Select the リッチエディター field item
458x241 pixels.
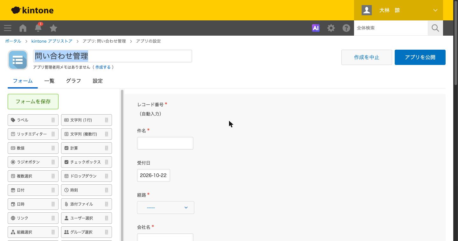[x=33, y=134]
